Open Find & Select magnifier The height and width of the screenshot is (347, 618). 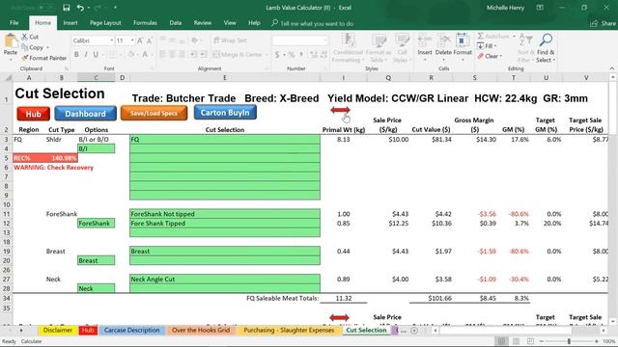click(546, 40)
